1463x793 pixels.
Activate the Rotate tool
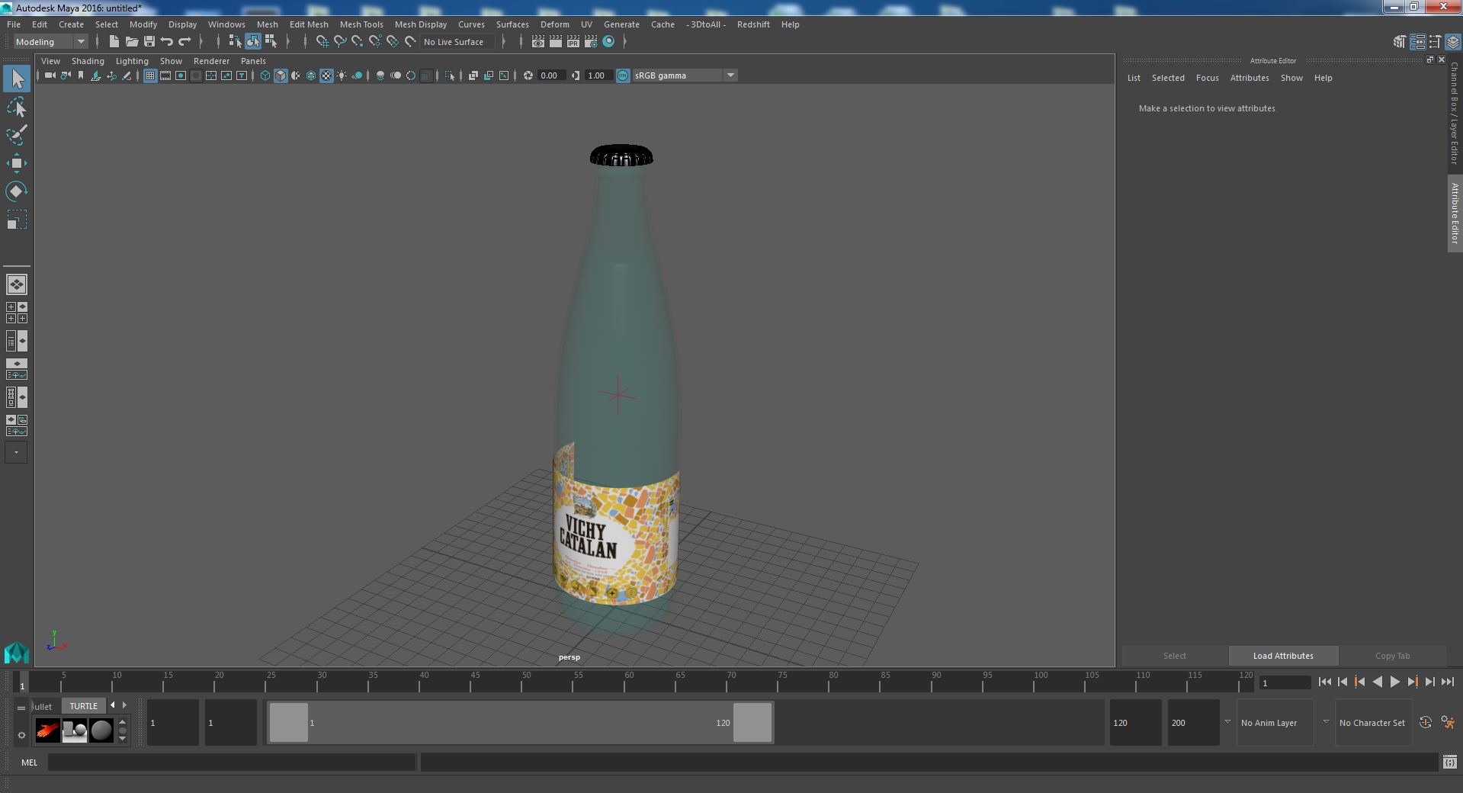point(17,191)
